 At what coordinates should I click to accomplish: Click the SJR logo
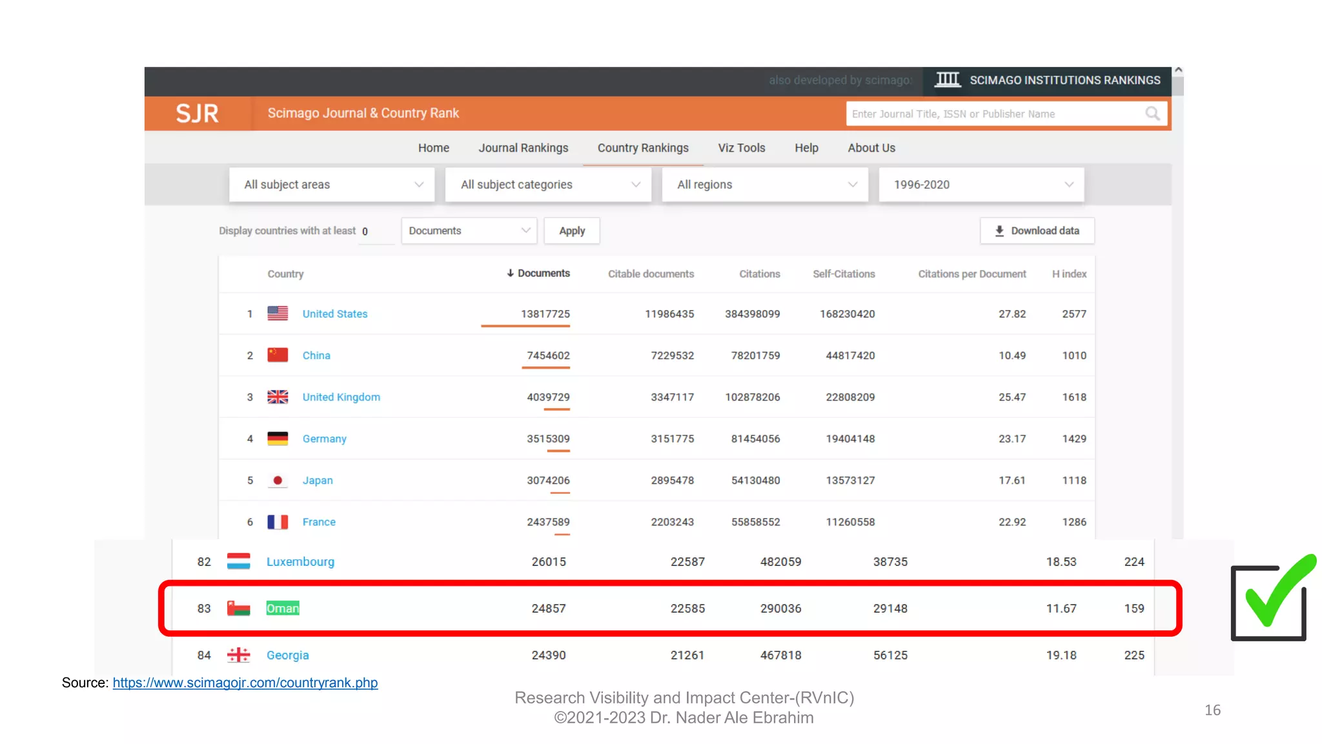(198, 114)
